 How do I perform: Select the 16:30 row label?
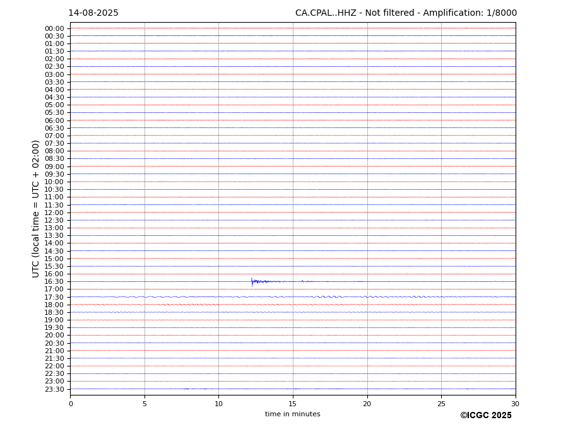(x=54, y=282)
